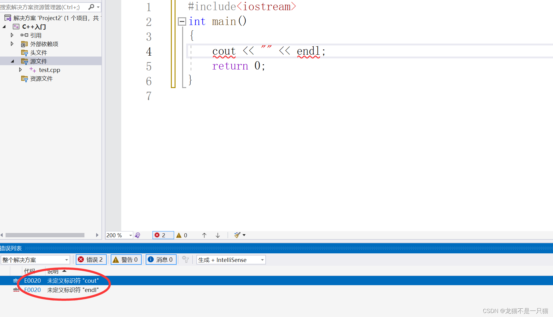Select the 头文件 filter folder
553x317 pixels.
(x=39, y=53)
